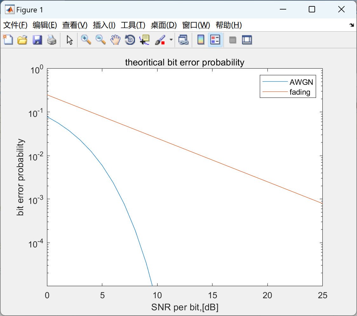Activate the Zoom In magnifier tool
The height and width of the screenshot is (316, 357).
[86, 40]
